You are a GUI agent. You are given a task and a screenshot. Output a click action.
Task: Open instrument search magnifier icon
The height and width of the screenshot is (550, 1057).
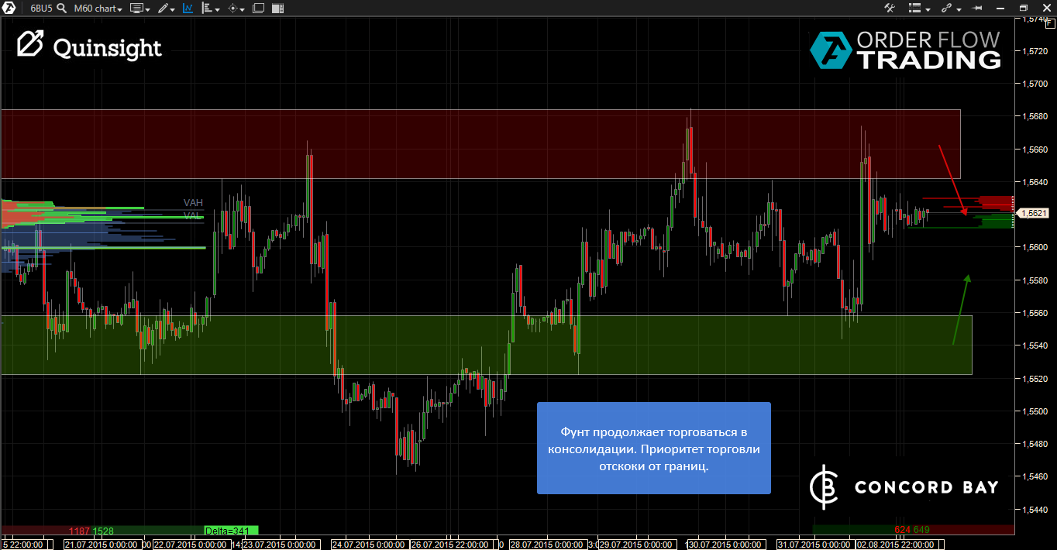[x=61, y=9]
